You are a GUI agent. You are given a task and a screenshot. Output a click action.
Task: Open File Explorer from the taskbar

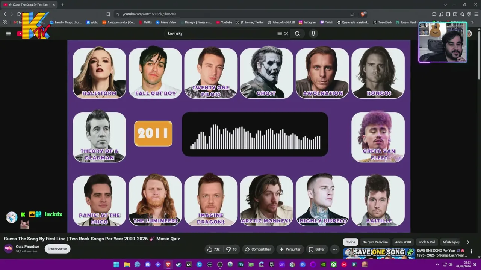[x=127, y=264]
